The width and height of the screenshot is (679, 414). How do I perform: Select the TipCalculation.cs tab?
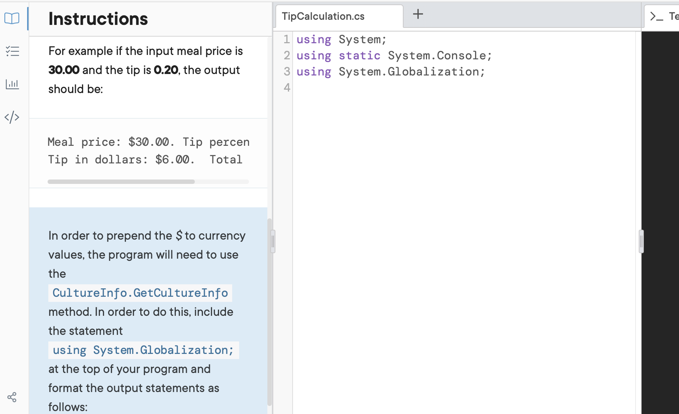[x=323, y=16]
